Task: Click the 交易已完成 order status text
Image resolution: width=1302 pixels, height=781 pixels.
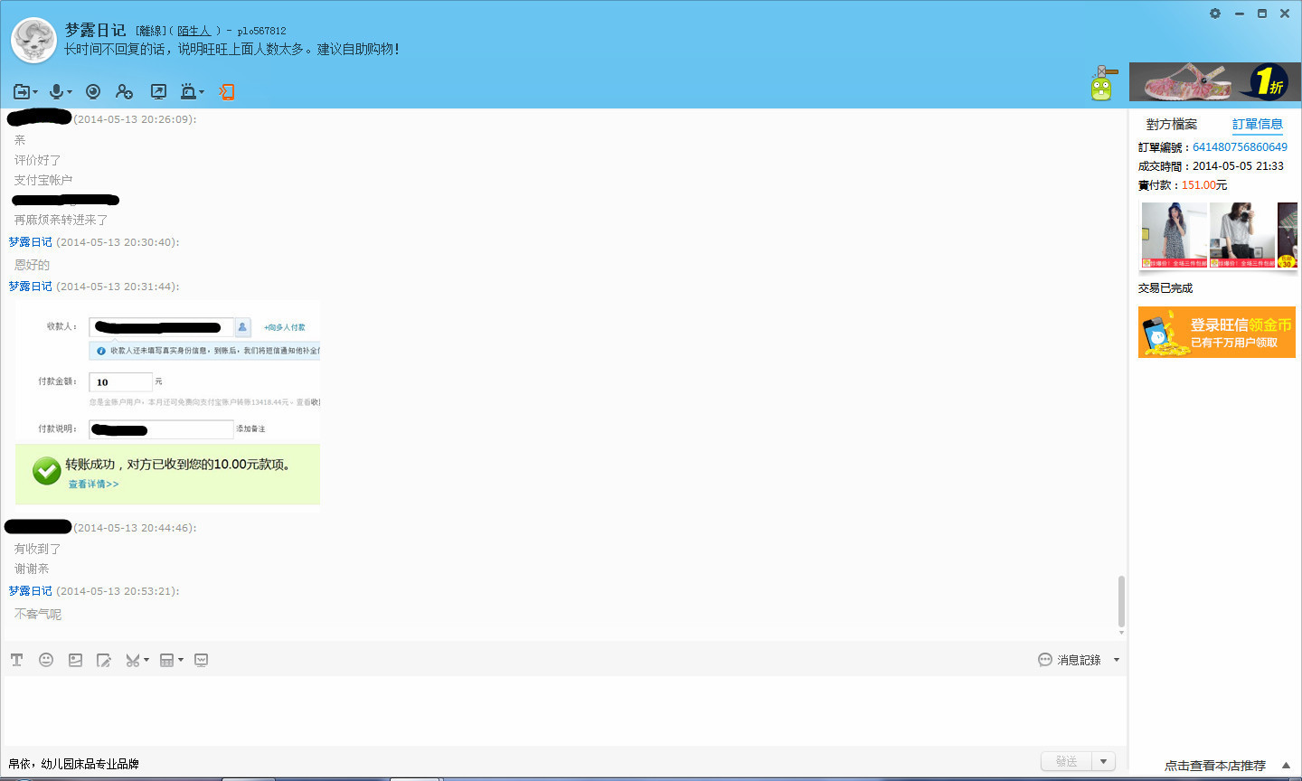Action: click(1165, 288)
